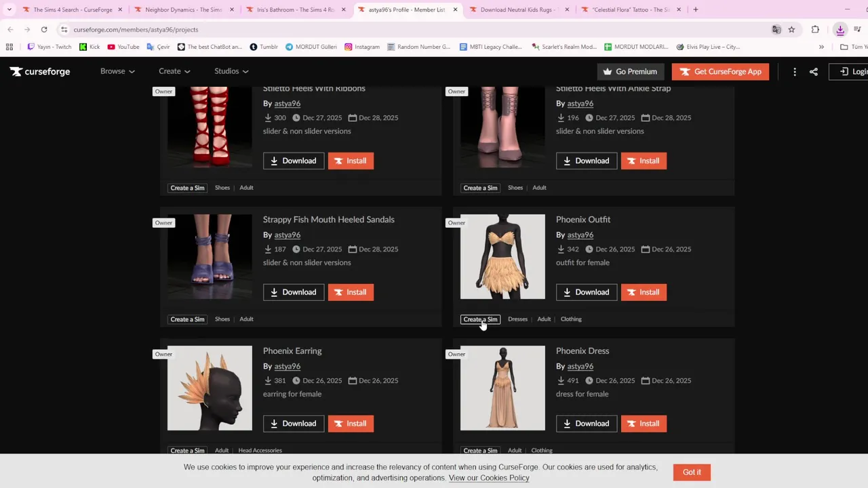Open Strappy Fish Mouth Heeled Sandals title
This screenshot has height=488, width=868.
pos(329,220)
